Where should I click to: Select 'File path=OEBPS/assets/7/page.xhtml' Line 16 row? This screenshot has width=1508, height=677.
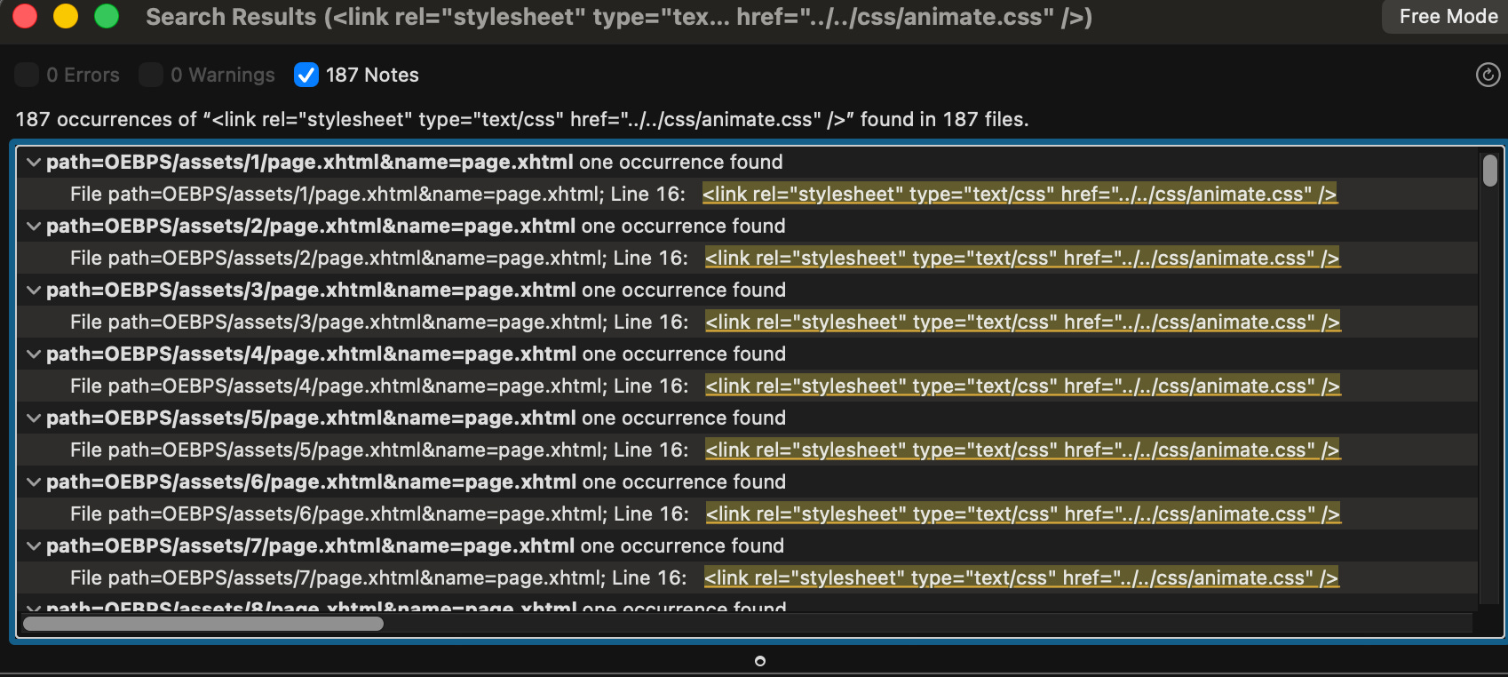point(748,577)
